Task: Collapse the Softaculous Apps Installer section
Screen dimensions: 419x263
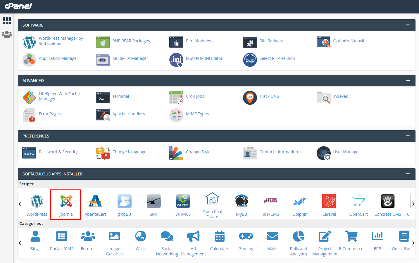Action: (x=408, y=174)
